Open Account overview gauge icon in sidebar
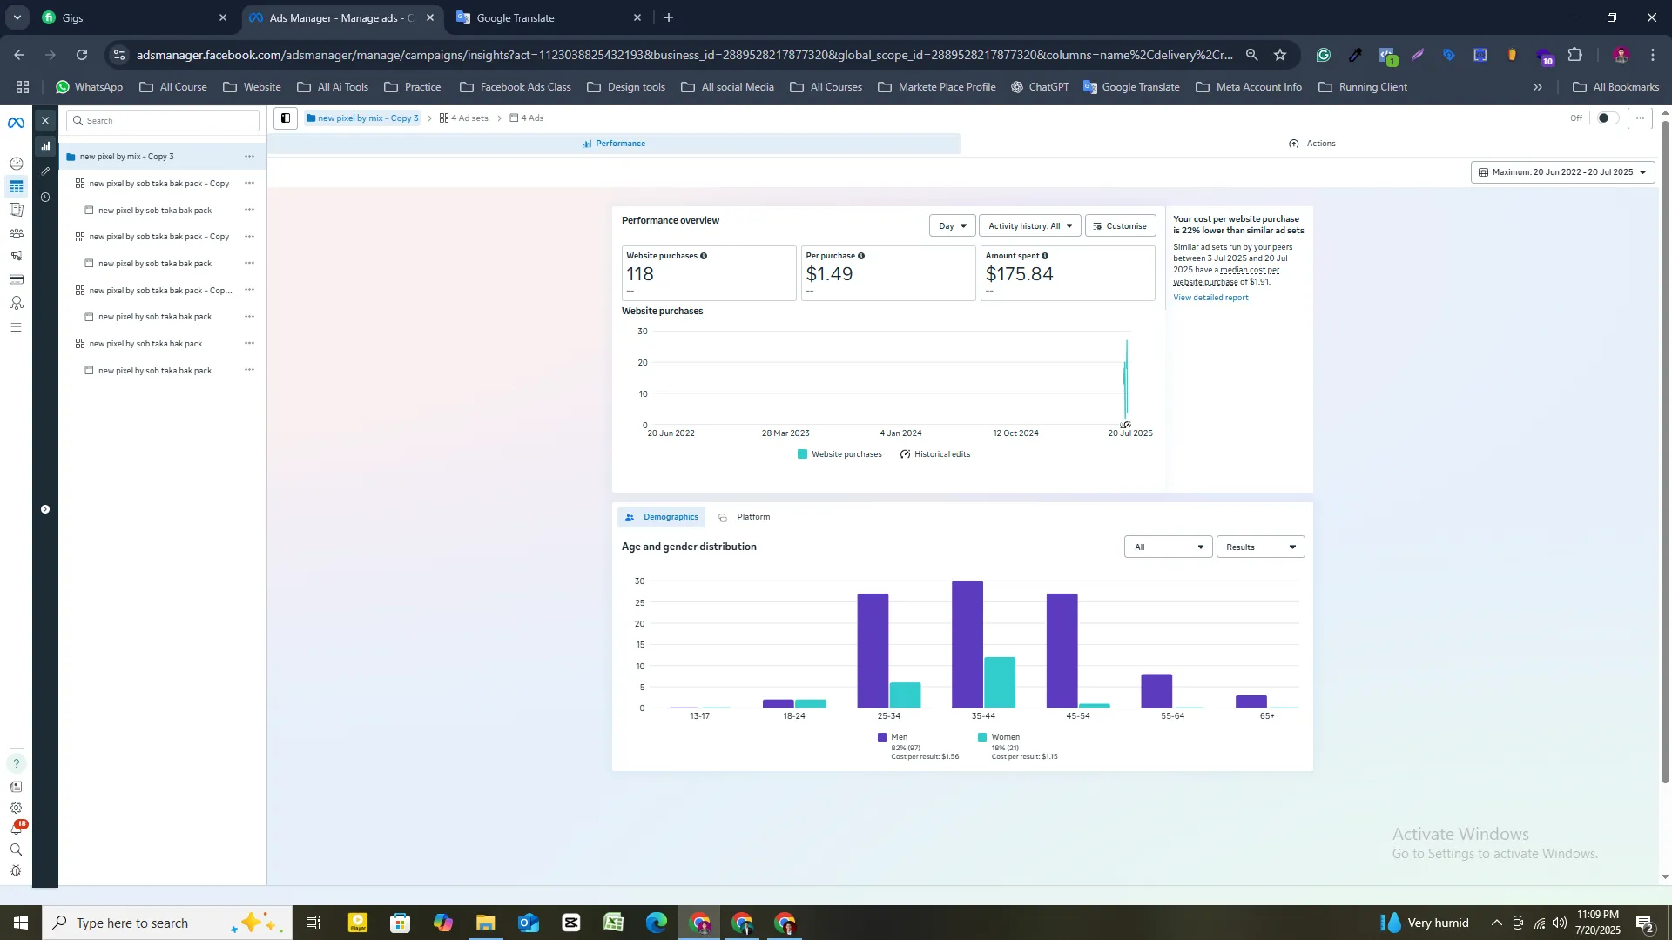1672x940 pixels. tap(16, 164)
